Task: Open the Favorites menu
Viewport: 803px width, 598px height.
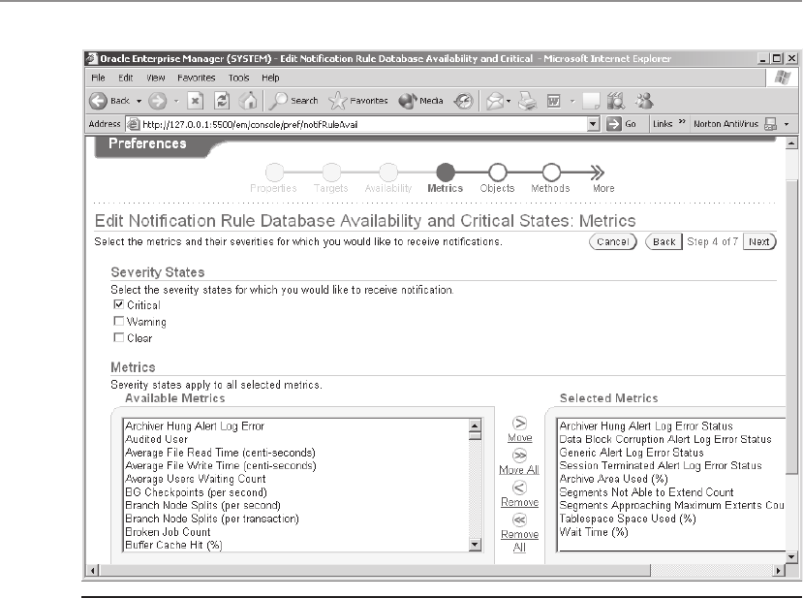Action: [196, 78]
